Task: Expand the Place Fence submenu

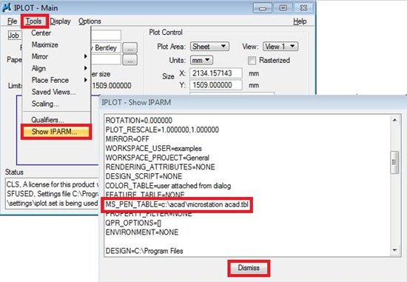Action: point(56,80)
